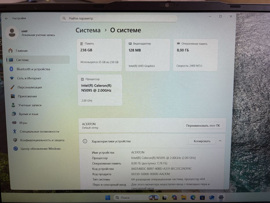Collapse the Характеристики устройства section chevron
This screenshot has height=203, width=270.
[x=220, y=141]
